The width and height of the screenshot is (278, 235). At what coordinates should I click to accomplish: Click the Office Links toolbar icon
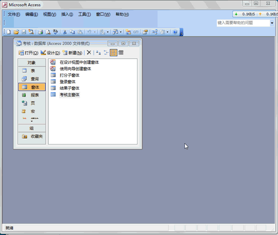[x=102, y=32]
